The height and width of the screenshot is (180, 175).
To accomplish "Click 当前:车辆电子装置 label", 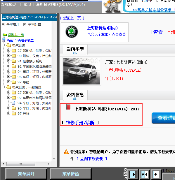I will 20,40.
